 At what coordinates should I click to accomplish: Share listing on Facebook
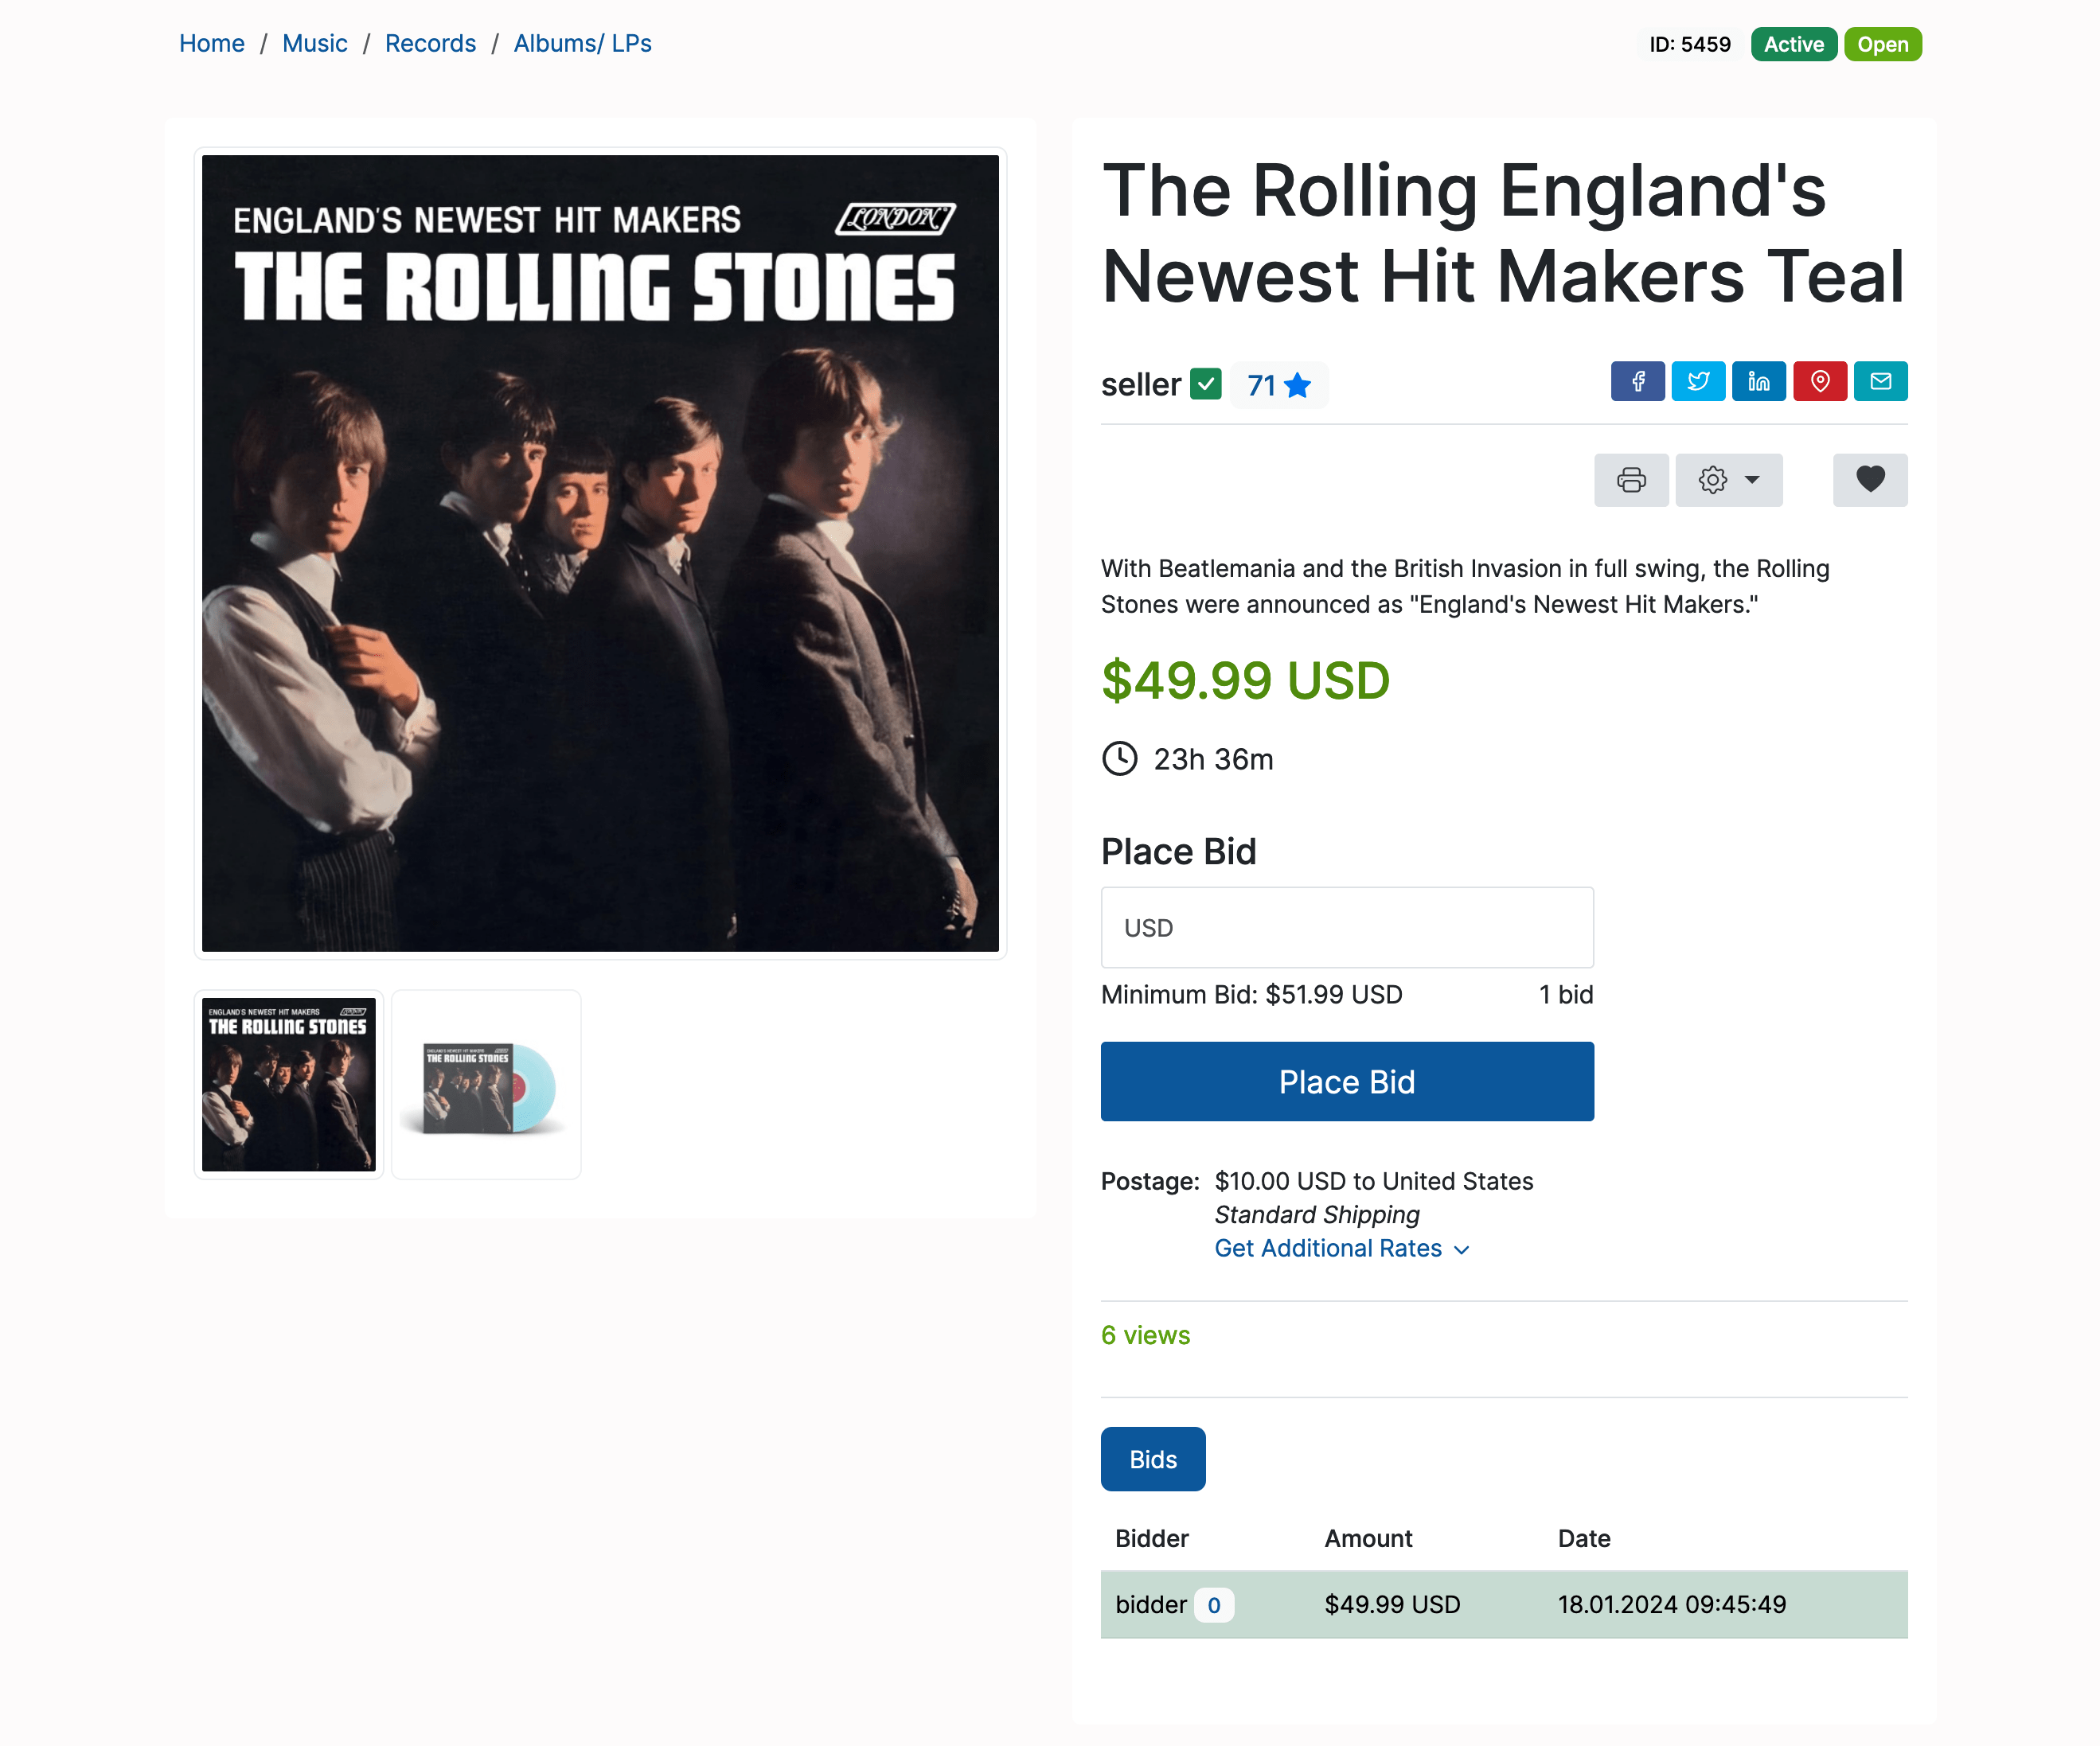(1637, 380)
